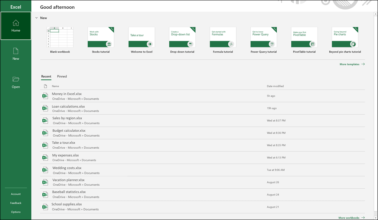378x220 pixels.
Task: Click the 'Wed at 8:37 PM' date
Action: click(x=276, y=121)
